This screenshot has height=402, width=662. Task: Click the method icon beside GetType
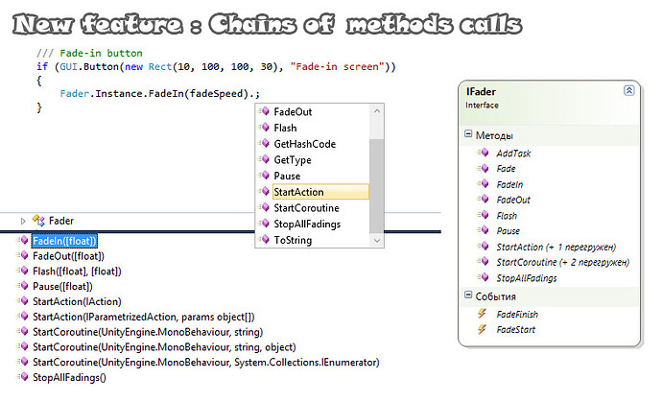click(264, 159)
